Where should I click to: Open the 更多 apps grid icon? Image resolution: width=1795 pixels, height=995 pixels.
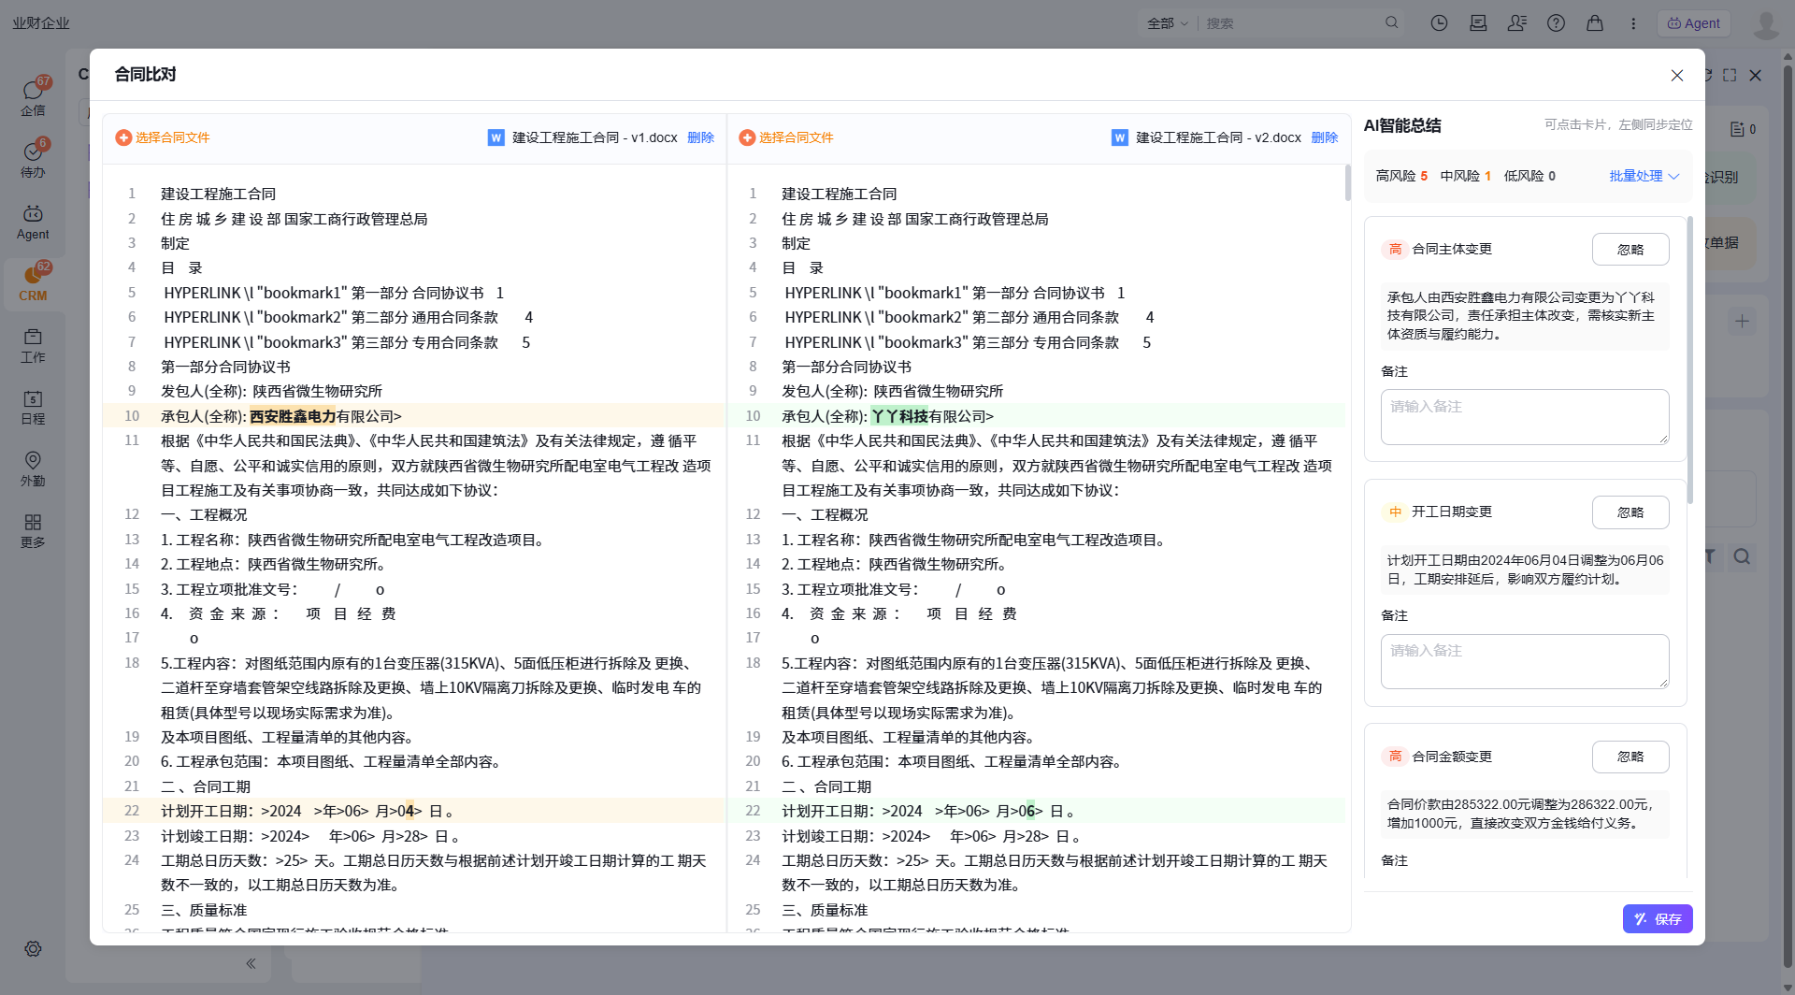tap(33, 530)
